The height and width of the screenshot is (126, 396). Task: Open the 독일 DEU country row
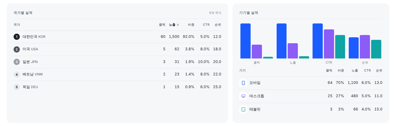click(x=117, y=87)
